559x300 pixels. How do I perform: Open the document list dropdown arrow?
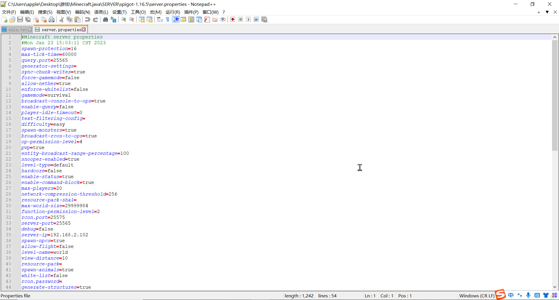[547, 12]
